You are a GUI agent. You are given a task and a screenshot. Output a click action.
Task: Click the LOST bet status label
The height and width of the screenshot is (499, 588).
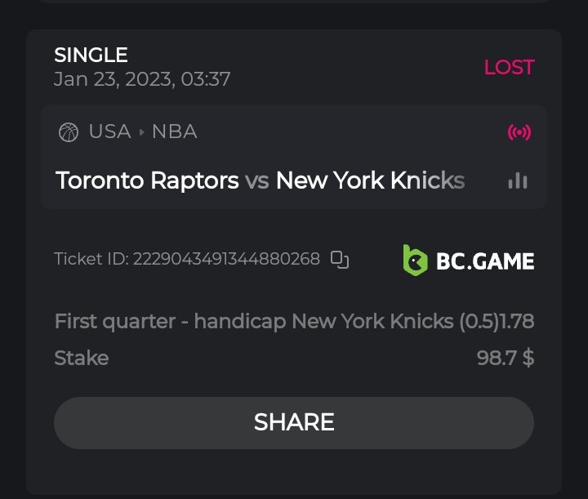(x=509, y=67)
